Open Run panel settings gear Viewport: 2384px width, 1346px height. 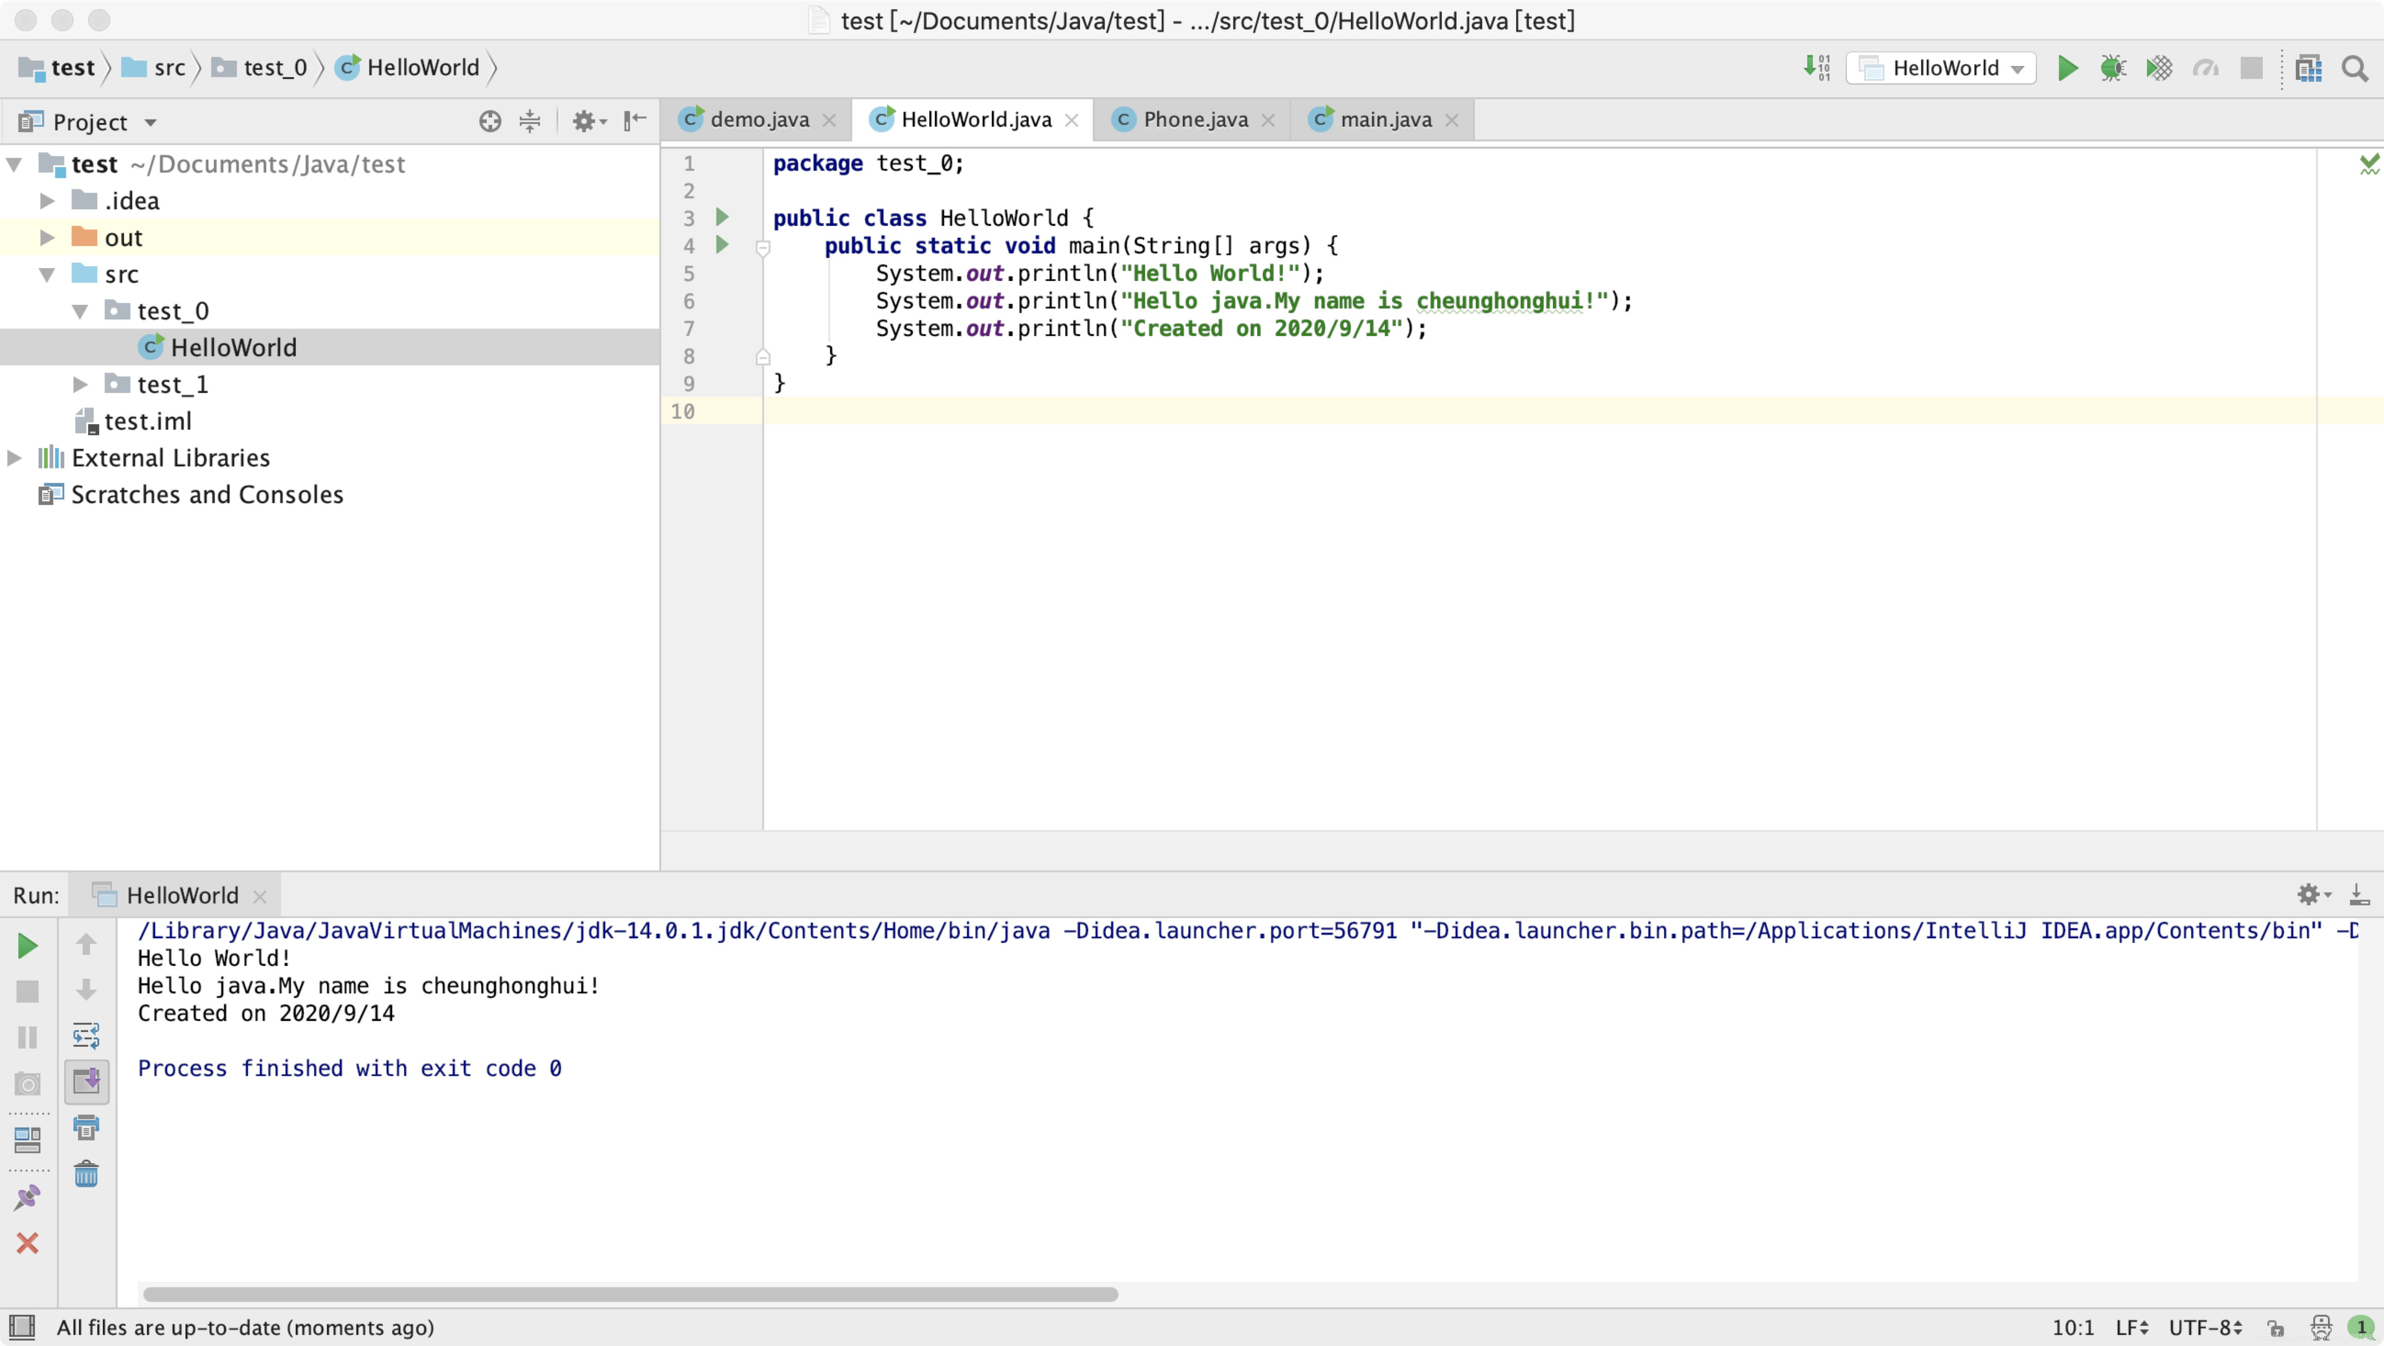coord(2313,894)
